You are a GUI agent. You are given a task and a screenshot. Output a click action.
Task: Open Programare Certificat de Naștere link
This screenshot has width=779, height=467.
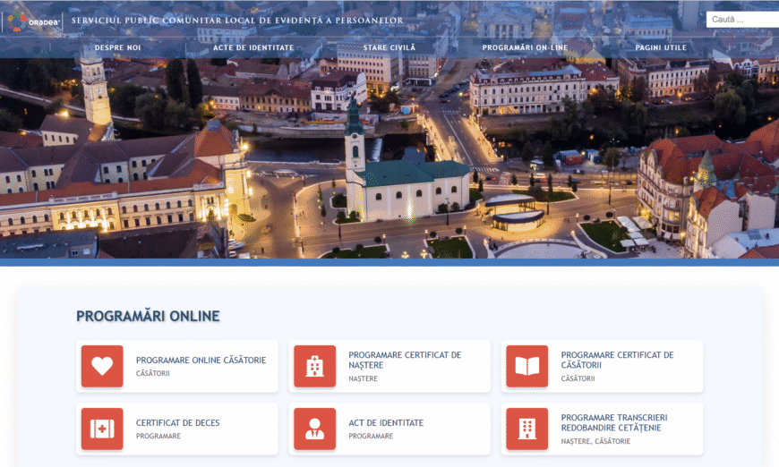pos(405,360)
